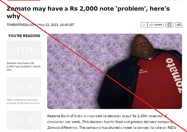The width and height of the screenshot is (187, 132).
Task: Select sidebar link 'Zomato may have a Rs 2,000 note'
Action: [x=23, y=67]
